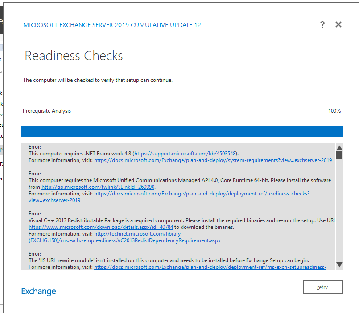359x313 pixels.
Task: Click the Readiness Checks heading
Action: 74,56
